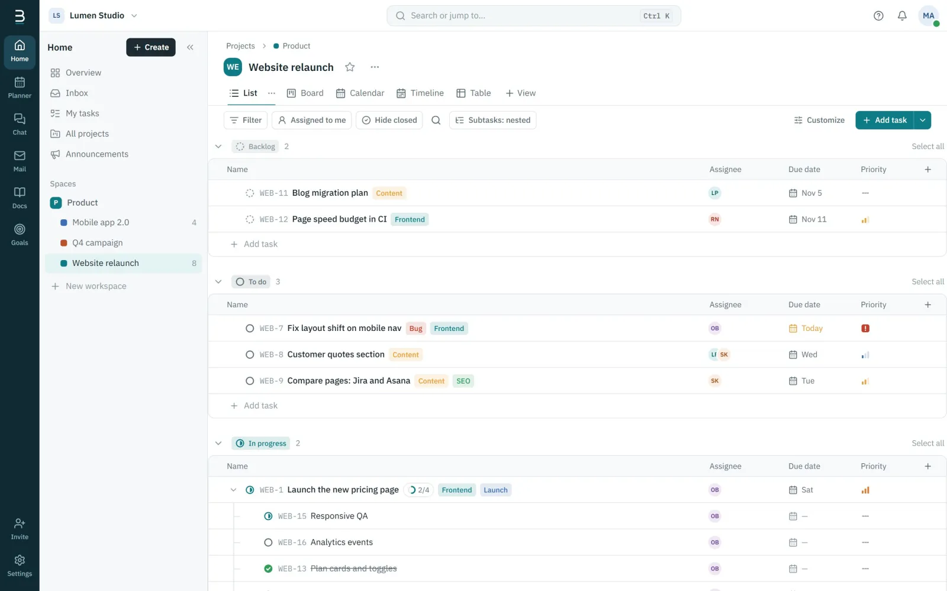The height and width of the screenshot is (591, 947).
Task: Toggle status of WEB-16 Analytics events
Action: tap(268, 543)
